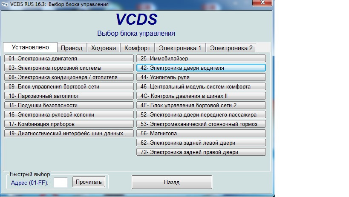Open 56- Магнитола module
Viewport: 349px width, 197px height.
pyautogui.click(x=201, y=133)
